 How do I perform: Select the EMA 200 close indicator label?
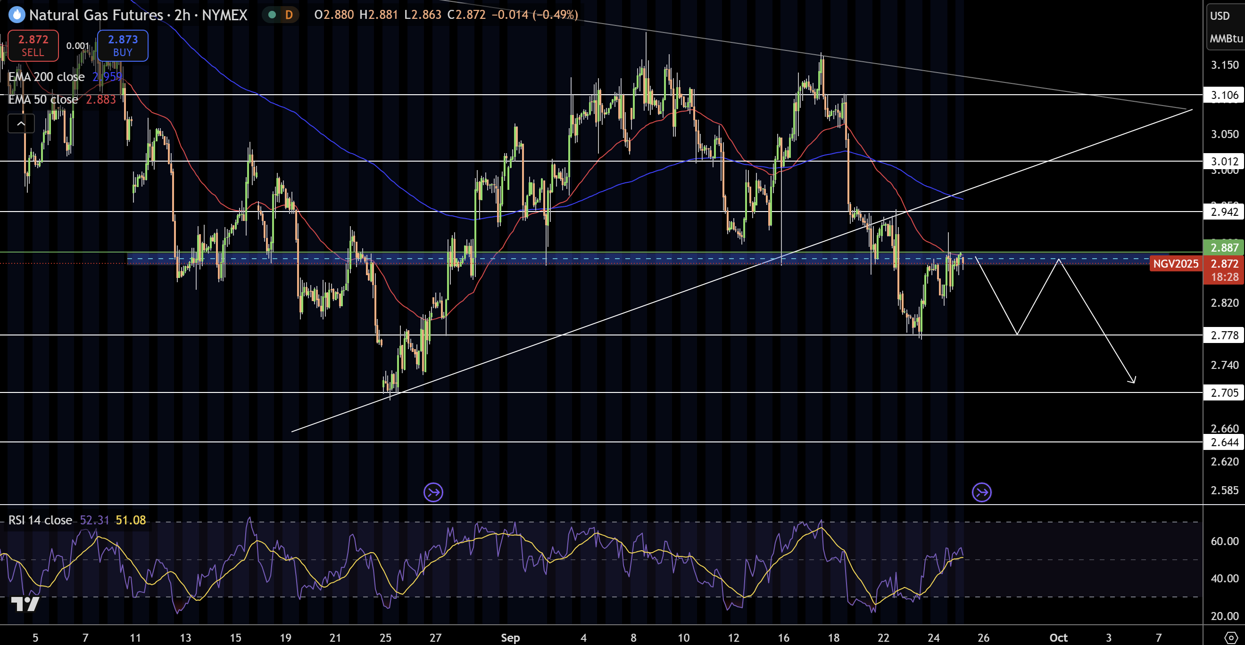point(46,76)
